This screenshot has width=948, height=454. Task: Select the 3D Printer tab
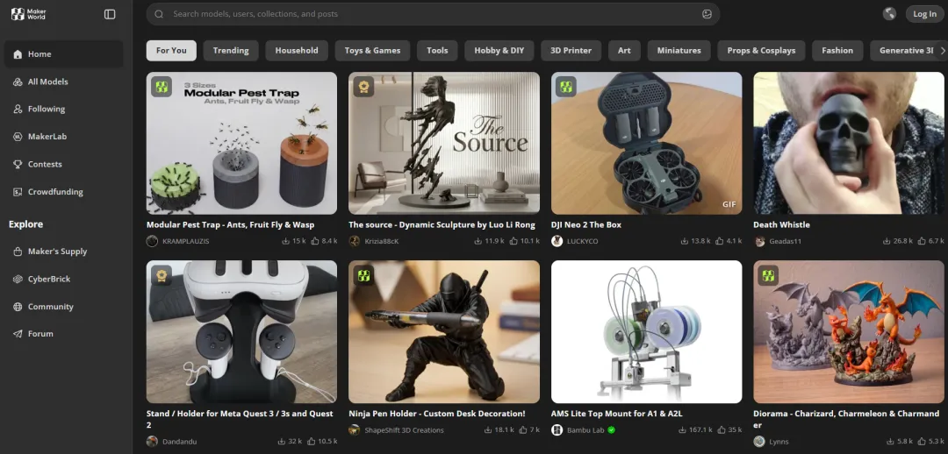click(571, 51)
